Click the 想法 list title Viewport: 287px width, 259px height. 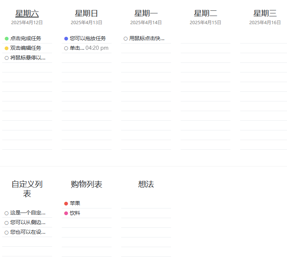click(146, 184)
